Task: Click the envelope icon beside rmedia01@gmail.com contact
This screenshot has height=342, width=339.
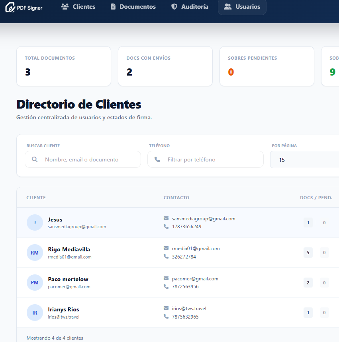Action: (x=166, y=248)
